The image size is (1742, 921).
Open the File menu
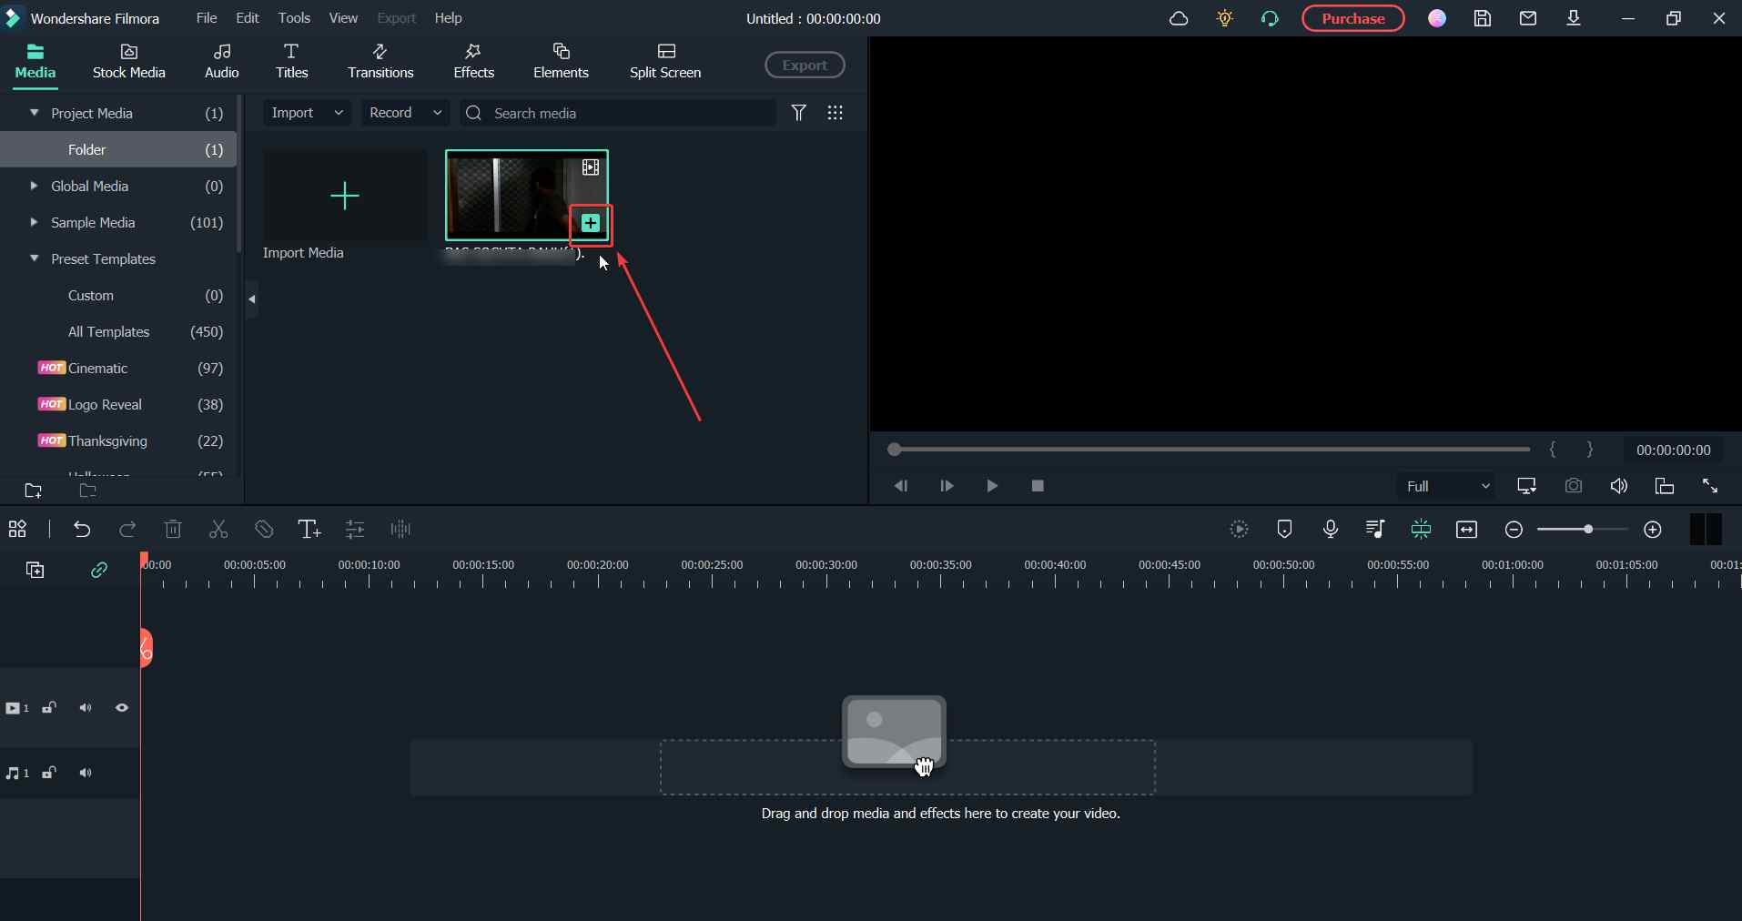[207, 18]
